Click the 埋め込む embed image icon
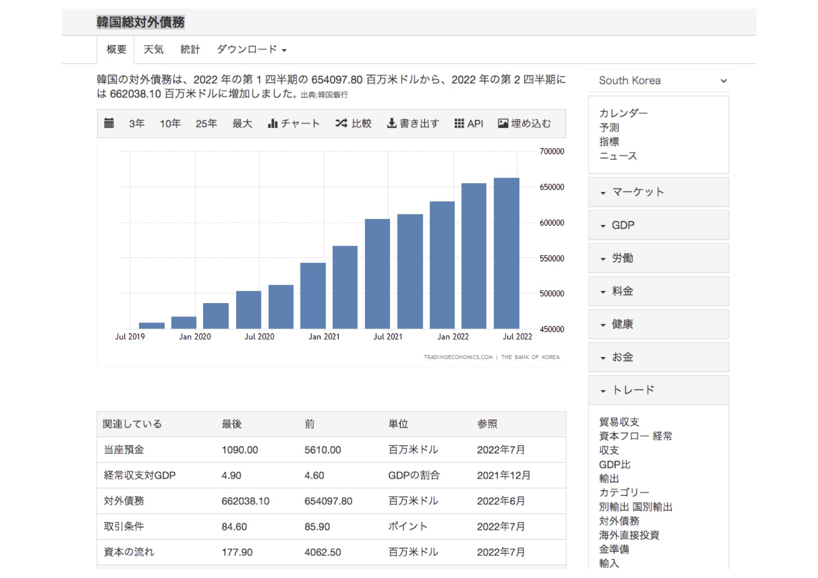 503,124
